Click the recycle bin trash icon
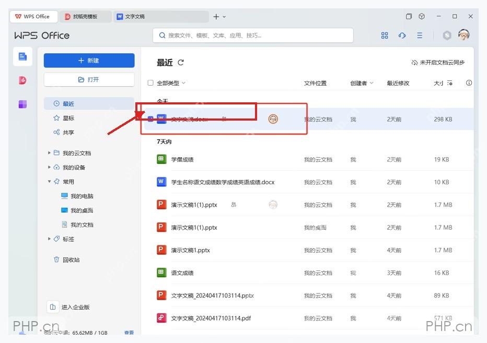487x343 pixels. tap(56, 259)
